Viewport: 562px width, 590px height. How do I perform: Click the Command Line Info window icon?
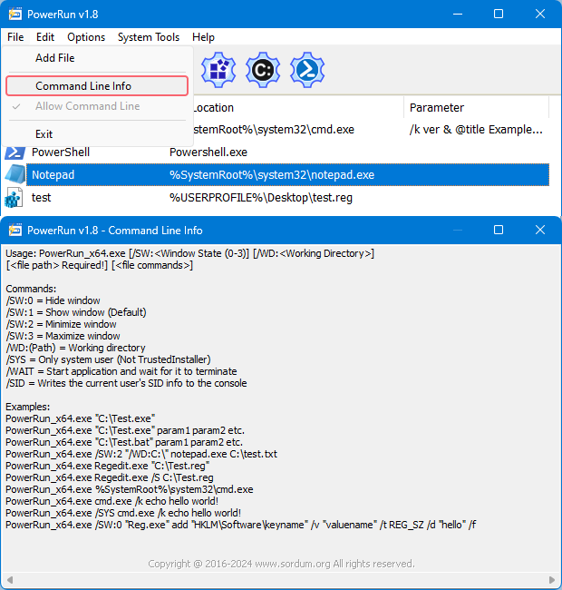[15, 231]
